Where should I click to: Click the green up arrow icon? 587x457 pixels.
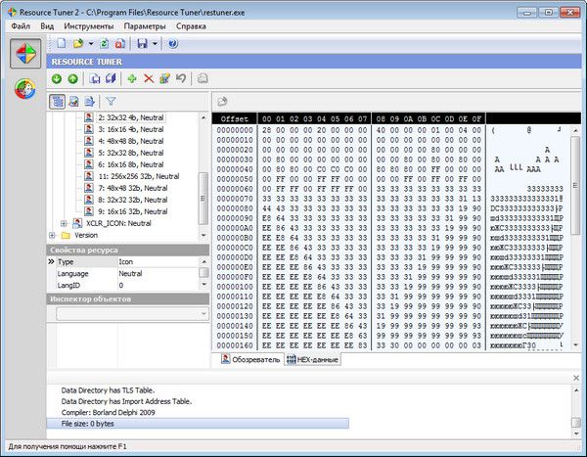point(72,78)
